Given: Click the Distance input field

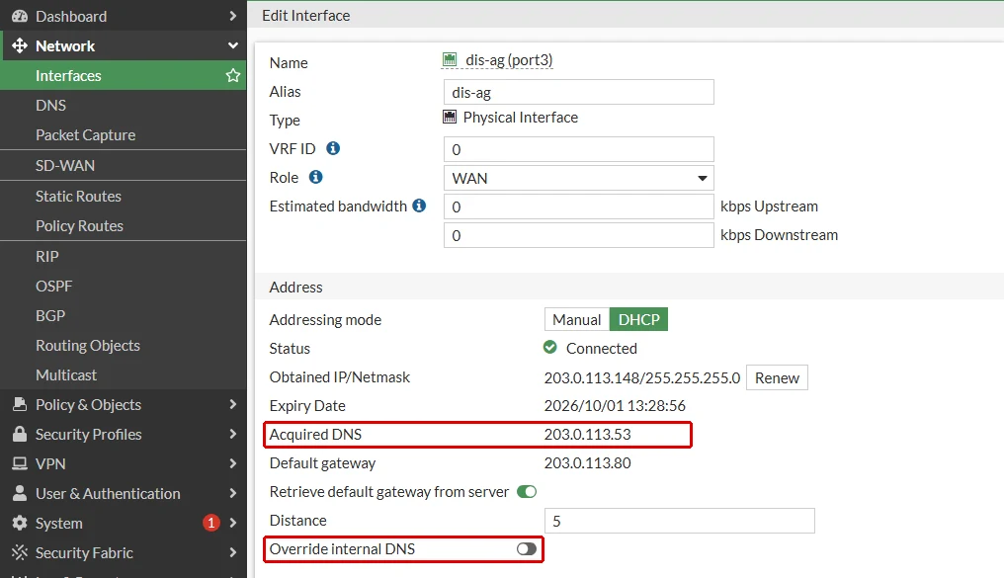Looking at the screenshot, I should [x=679, y=521].
